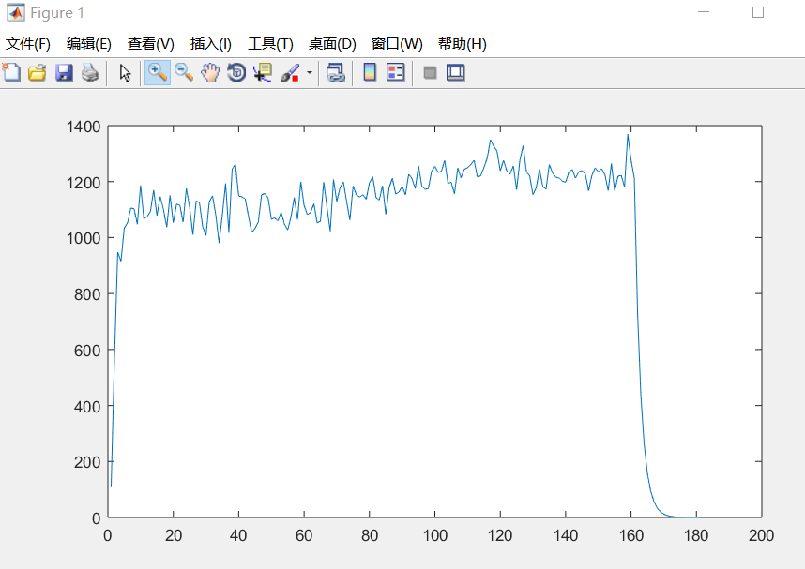Create a new figure
Image resolution: width=805 pixels, height=569 pixels.
(12, 73)
